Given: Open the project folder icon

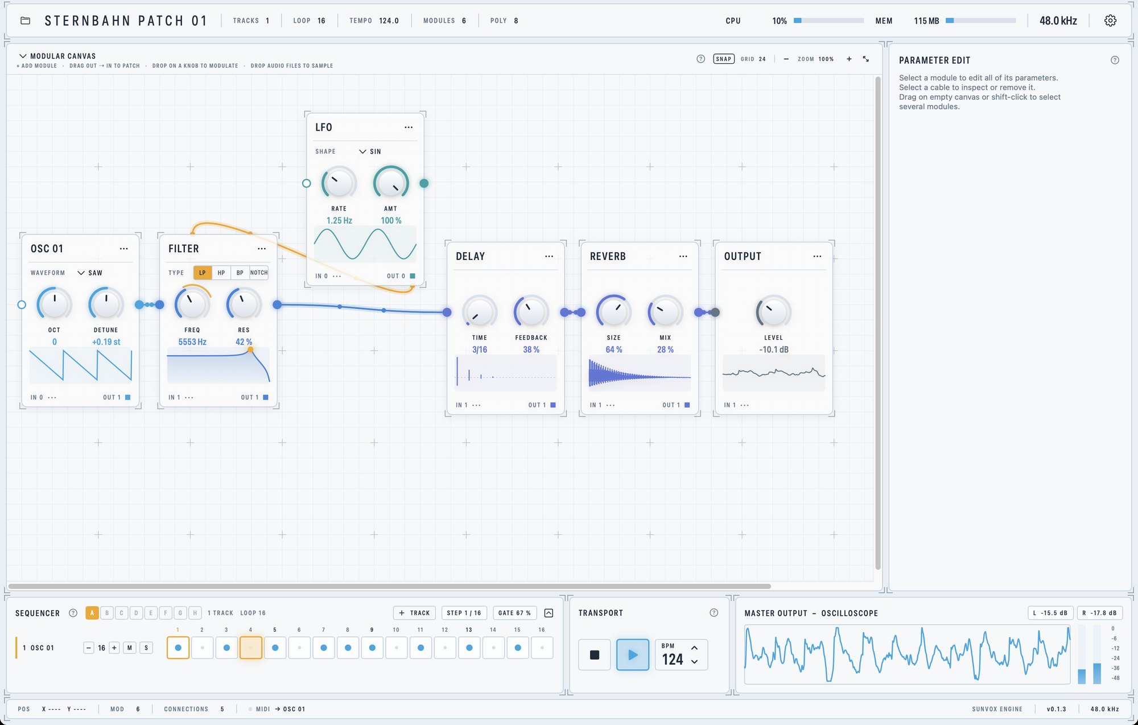Looking at the screenshot, I should click(25, 20).
